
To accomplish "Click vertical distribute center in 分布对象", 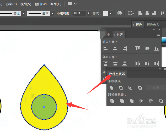I will click(115, 64).
